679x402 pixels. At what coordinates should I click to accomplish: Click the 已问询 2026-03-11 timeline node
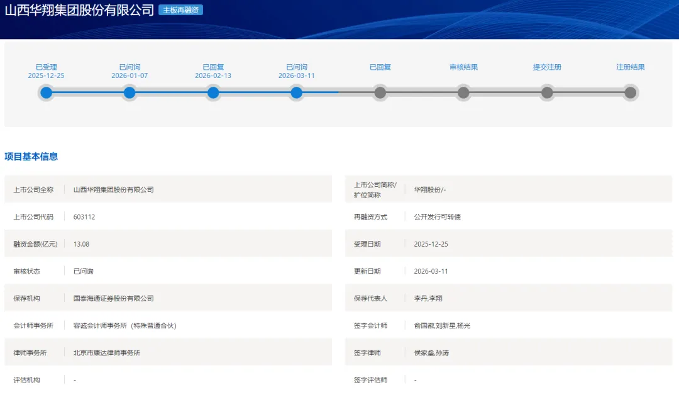297,92
